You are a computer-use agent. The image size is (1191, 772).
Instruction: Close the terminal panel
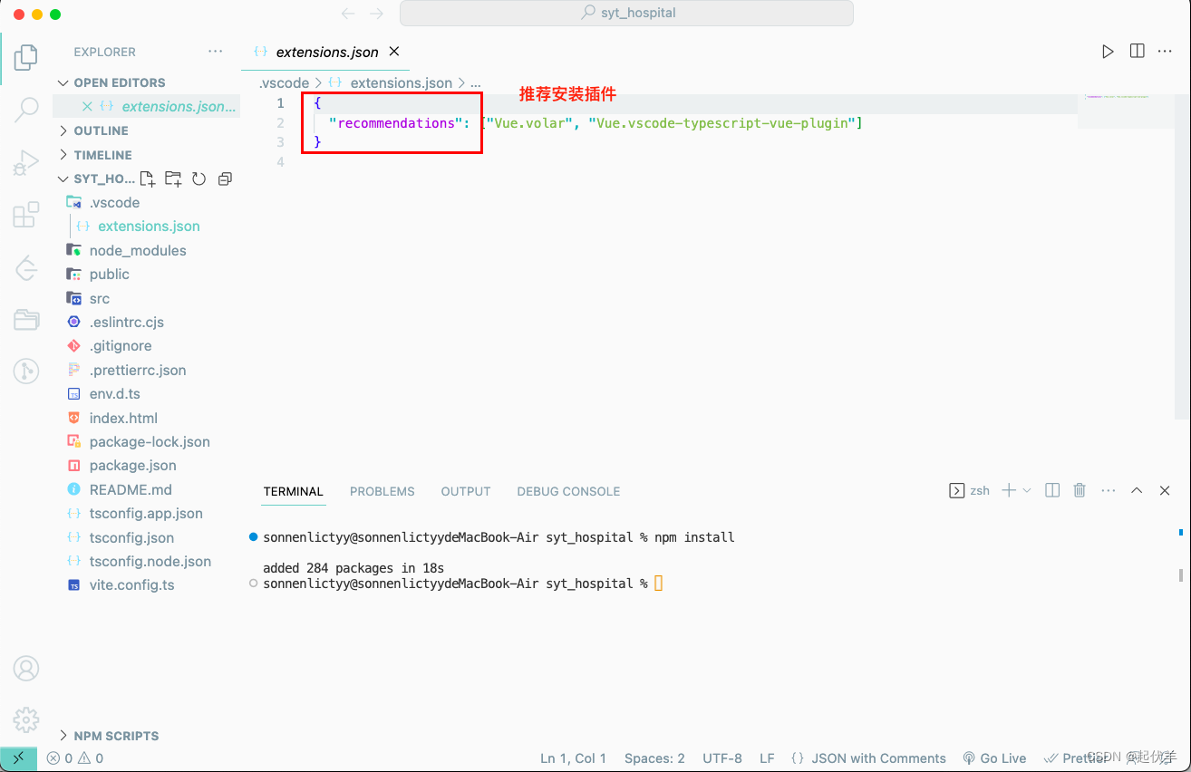pyautogui.click(x=1164, y=490)
